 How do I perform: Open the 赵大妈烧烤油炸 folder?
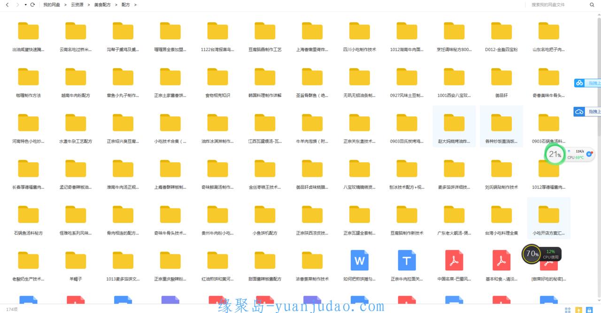pyautogui.click(x=454, y=127)
